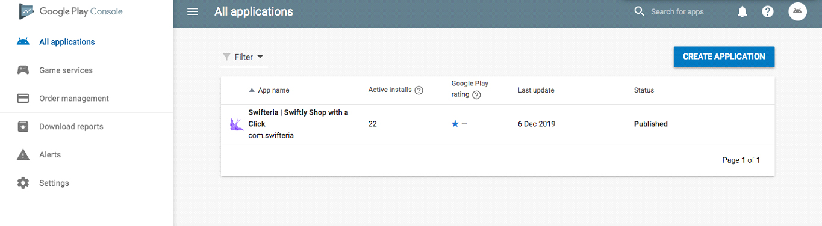Click the Last update column header
The image size is (822, 226).
(536, 90)
